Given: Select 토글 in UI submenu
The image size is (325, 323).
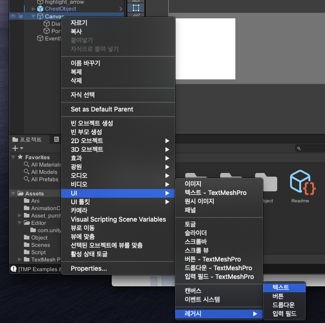Looking at the screenshot, I should 219,224.
